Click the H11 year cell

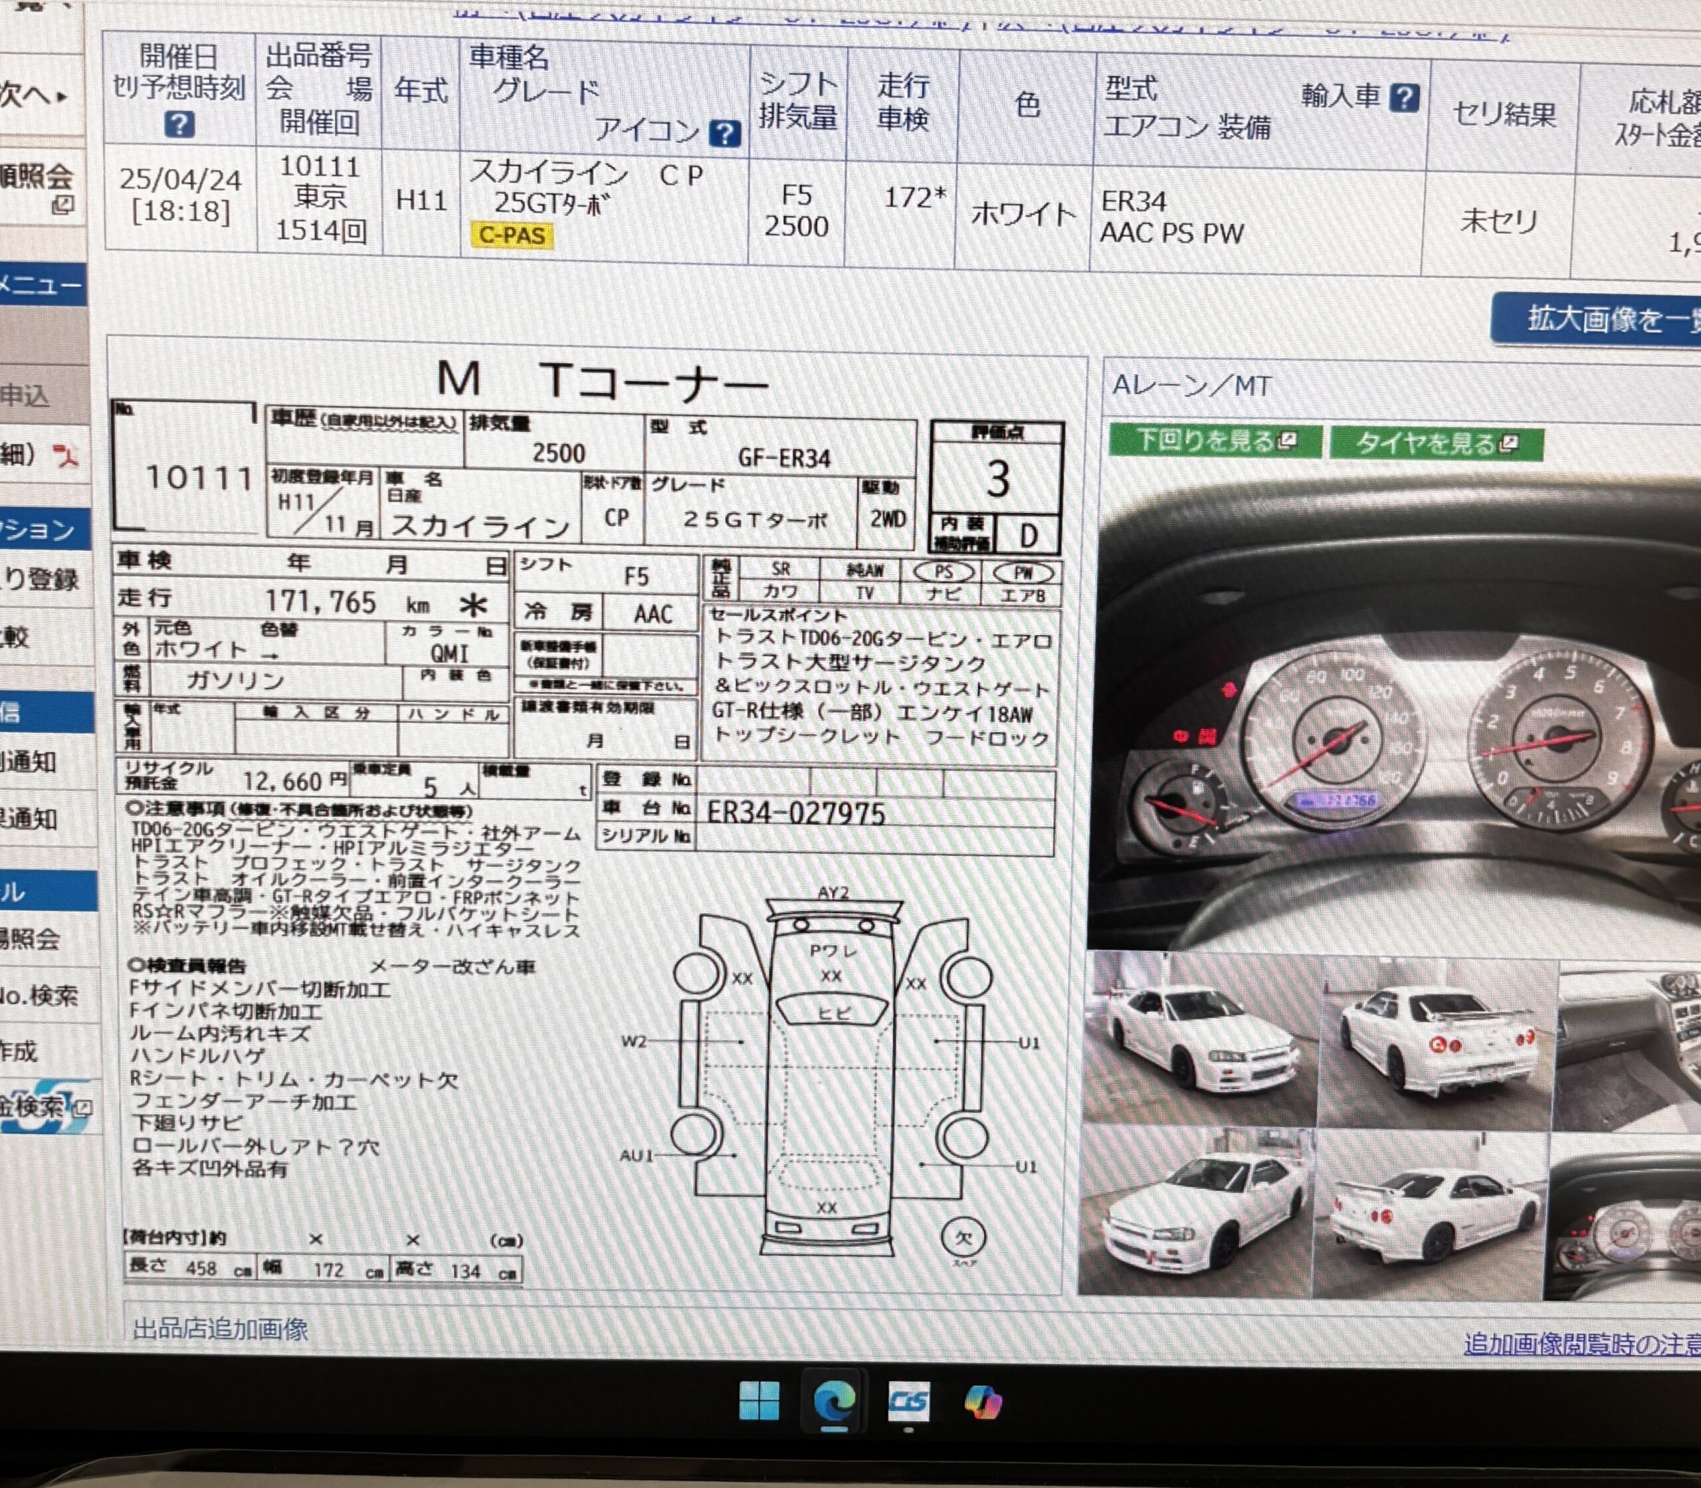421,200
